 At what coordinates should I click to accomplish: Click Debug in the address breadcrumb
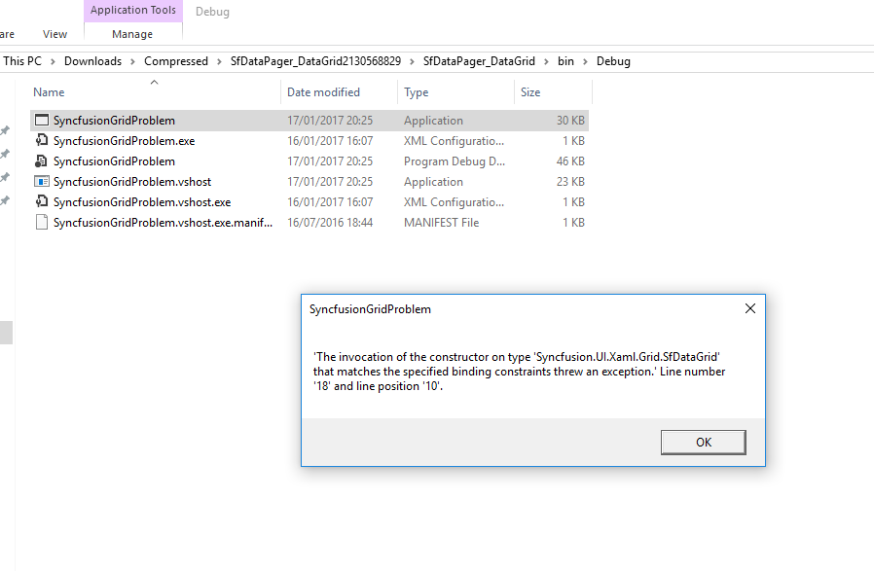click(613, 61)
